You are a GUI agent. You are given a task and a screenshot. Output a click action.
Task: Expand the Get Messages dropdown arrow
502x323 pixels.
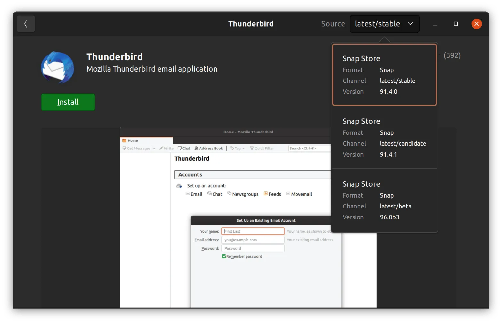[154, 148]
